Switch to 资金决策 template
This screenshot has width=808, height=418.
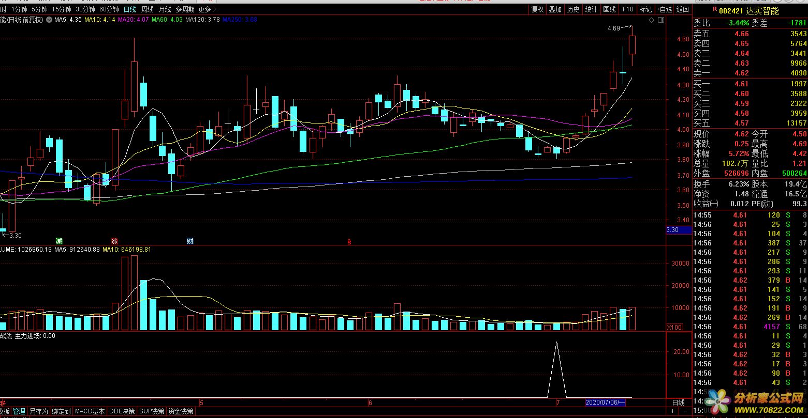click(x=181, y=411)
